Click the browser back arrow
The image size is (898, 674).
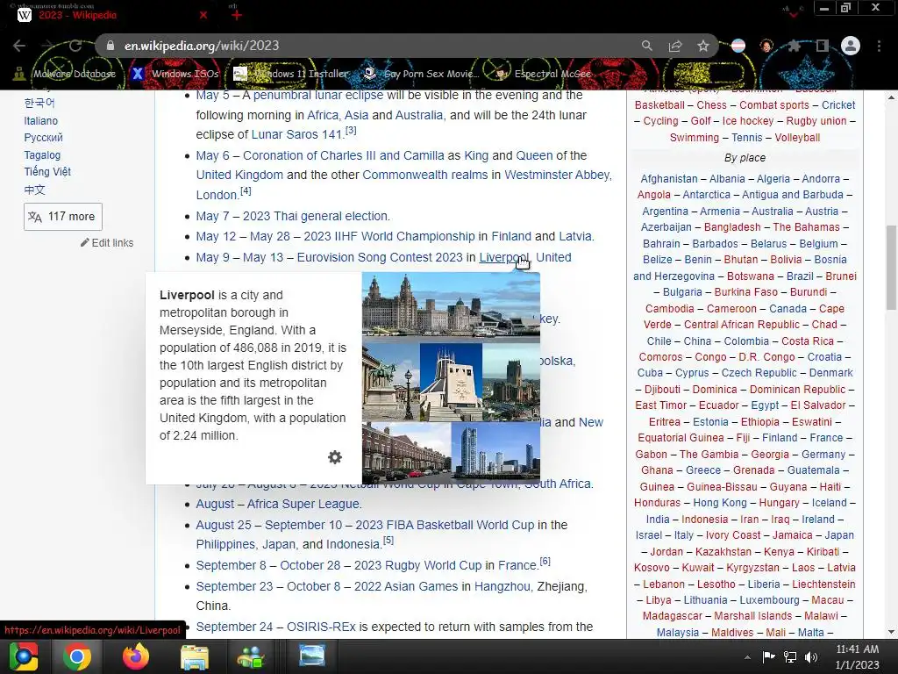(19, 46)
